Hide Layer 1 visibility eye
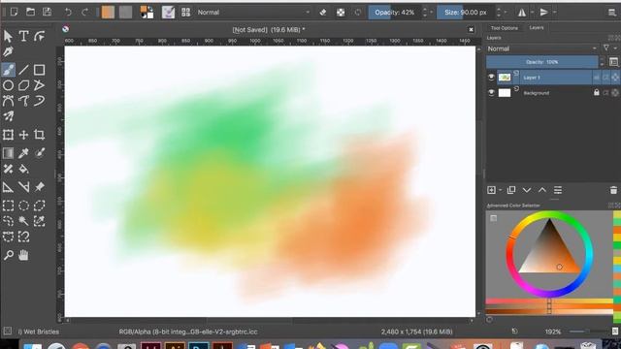621x349 pixels. [491, 78]
